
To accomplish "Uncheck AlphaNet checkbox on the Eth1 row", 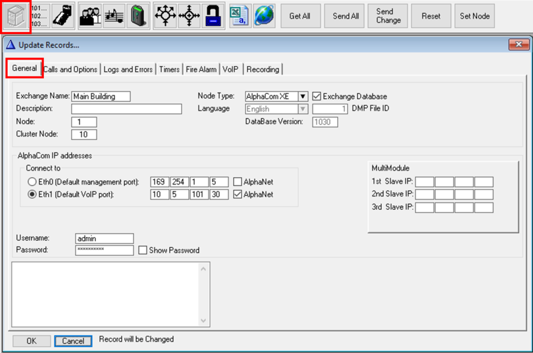I will coord(238,194).
